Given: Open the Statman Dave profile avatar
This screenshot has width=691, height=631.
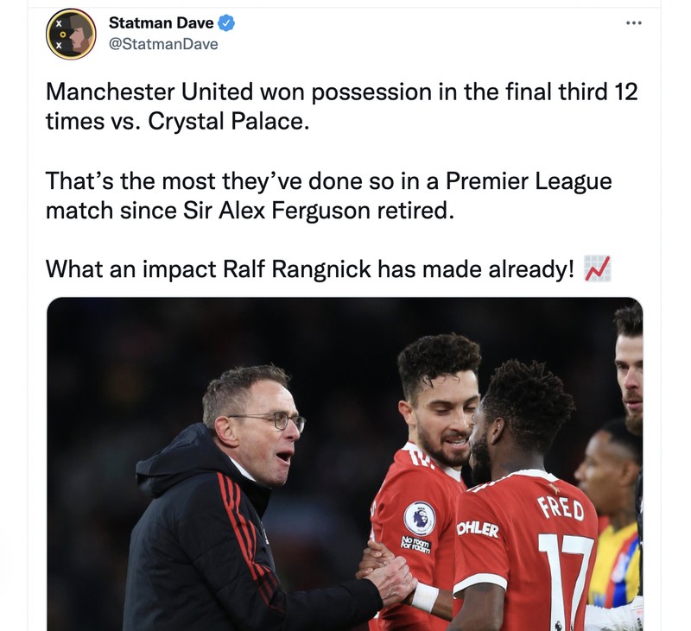Looking at the screenshot, I should 71,34.
